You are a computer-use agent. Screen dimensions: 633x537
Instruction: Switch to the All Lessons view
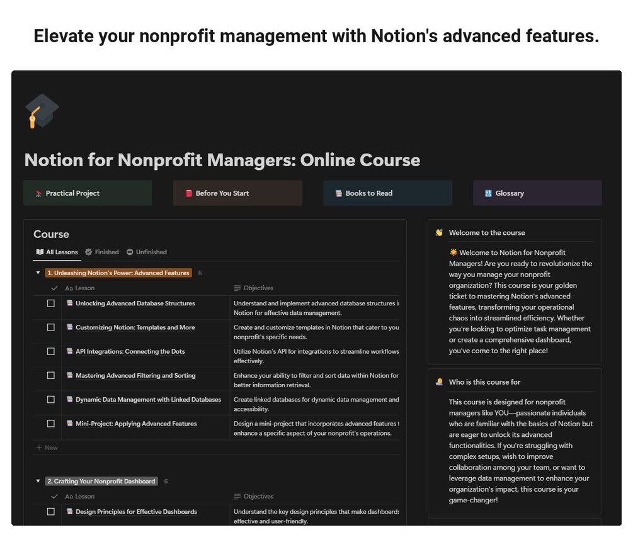coord(57,252)
